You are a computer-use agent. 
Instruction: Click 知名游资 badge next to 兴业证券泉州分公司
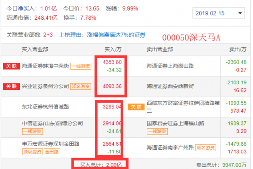pos(80,87)
